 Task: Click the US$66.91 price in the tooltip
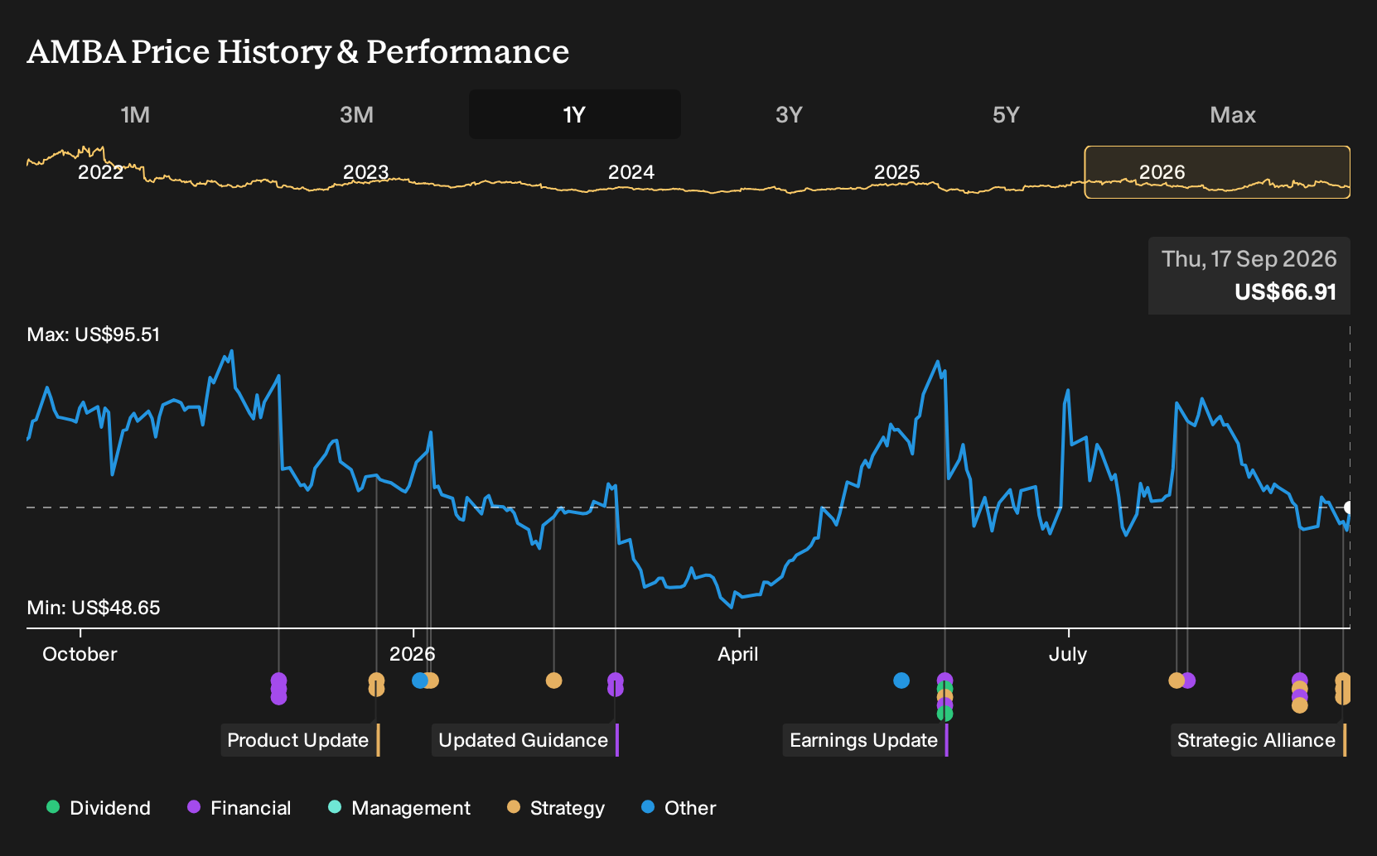(x=1286, y=292)
